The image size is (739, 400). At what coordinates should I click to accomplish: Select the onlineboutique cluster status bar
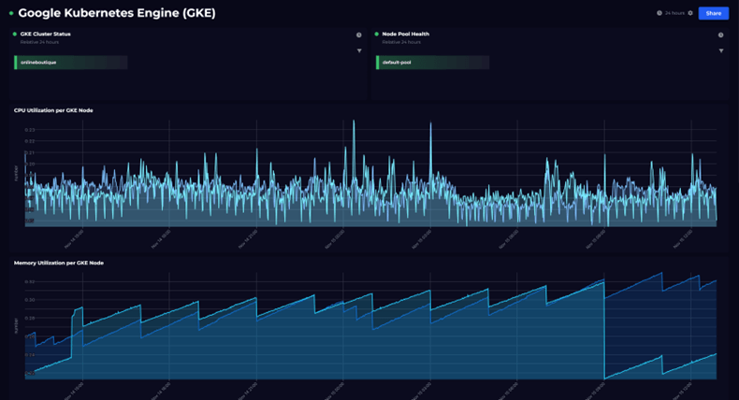71,63
